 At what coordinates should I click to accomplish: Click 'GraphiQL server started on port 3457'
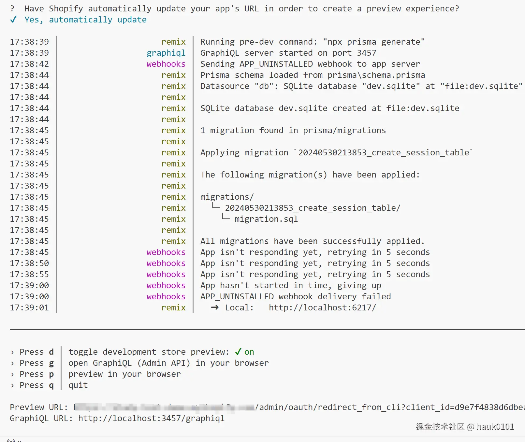tap(288, 53)
